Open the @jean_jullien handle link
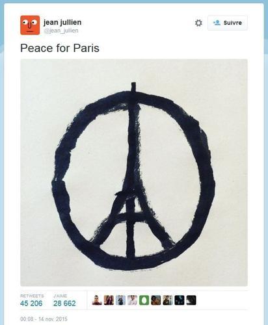The height and width of the screenshot is (325, 268). pyautogui.click(x=61, y=31)
